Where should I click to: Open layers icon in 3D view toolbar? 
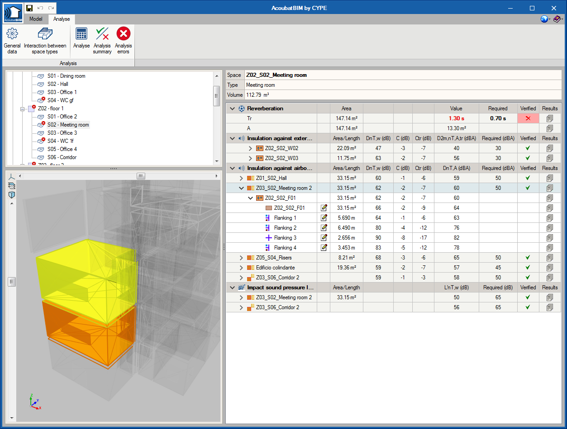[12, 185]
